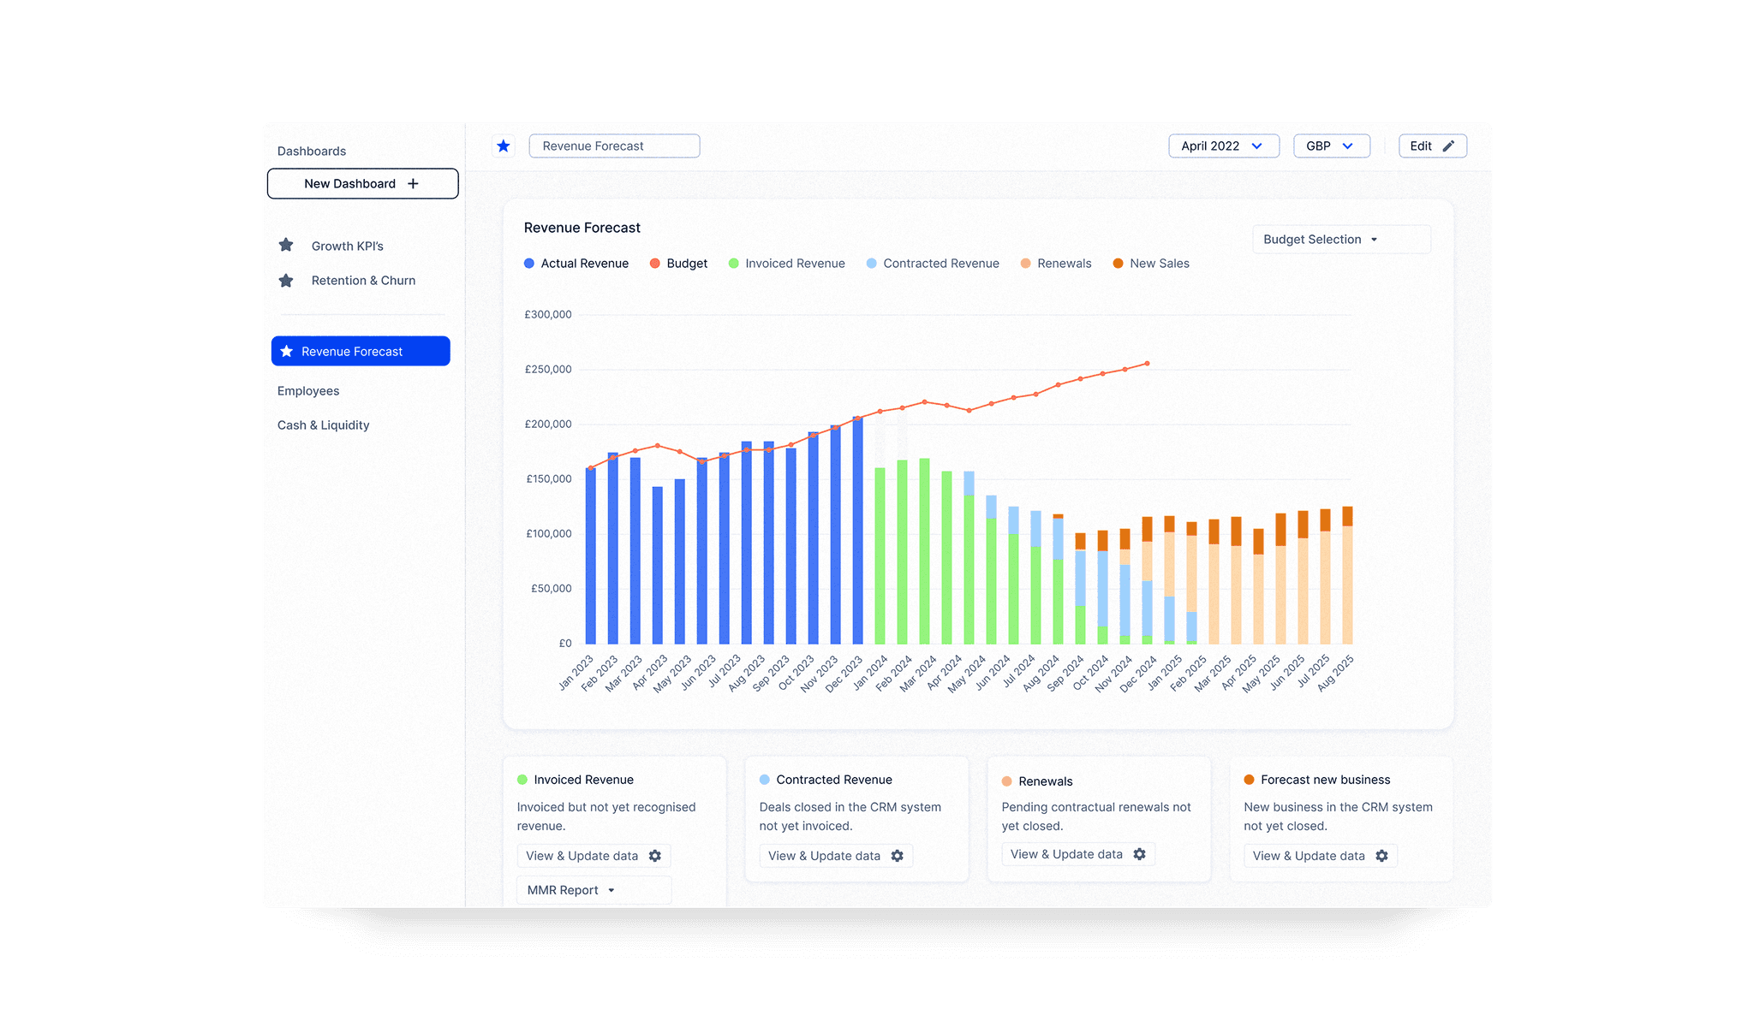This screenshot has height=1033, width=1754.
Task: Toggle the Renewals legend series
Action: pos(1056,264)
